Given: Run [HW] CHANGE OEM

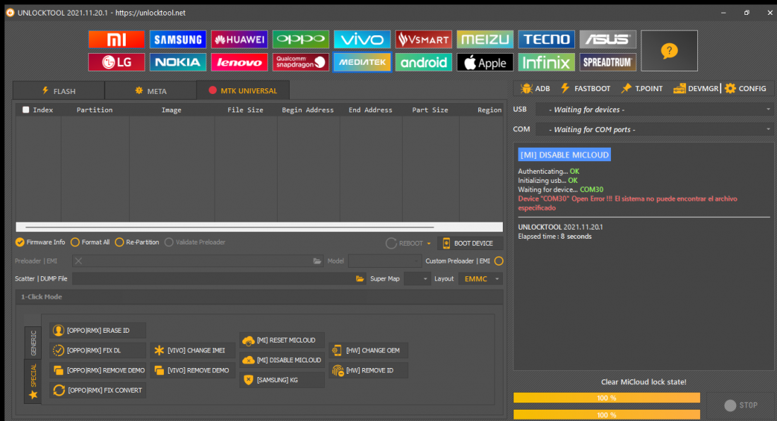Looking at the screenshot, I should (368, 350).
